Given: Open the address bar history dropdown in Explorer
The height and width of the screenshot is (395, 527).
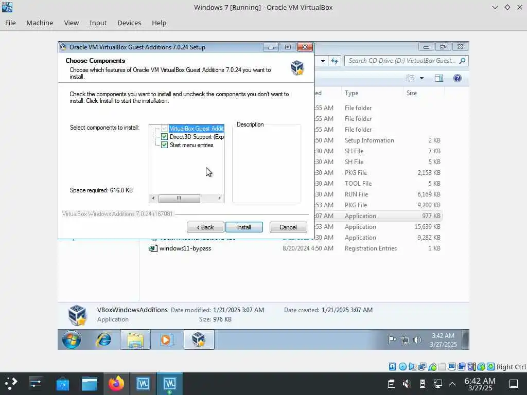Looking at the screenshot, I should tap(323, 61).
